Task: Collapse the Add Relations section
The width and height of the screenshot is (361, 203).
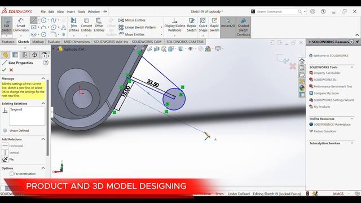Action: coord(43,139)
